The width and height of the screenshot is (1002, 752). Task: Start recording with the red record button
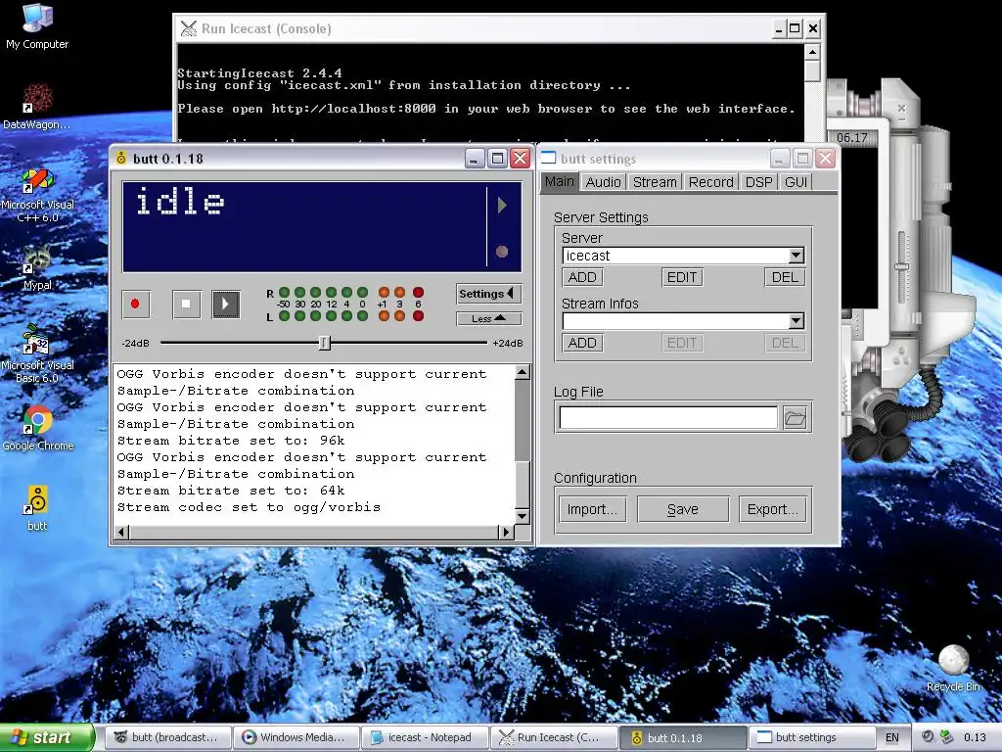(135, 304)
